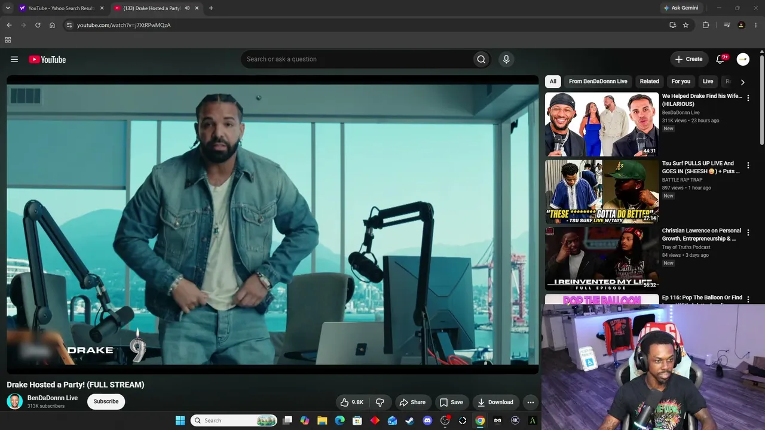765x430 pixels.
Task: Open Tsu Surf video thumbnail
Action: [x=602, y=191]
